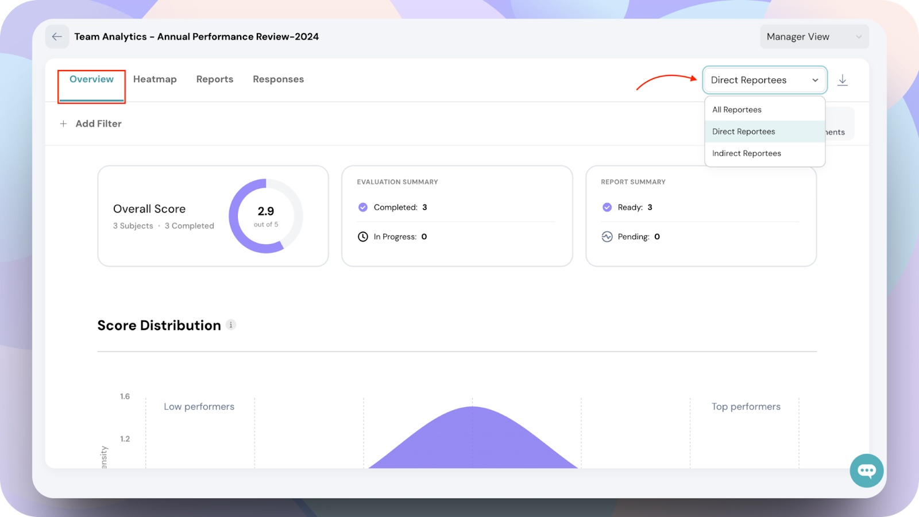Click the 1.2 axis value
Screen dimensions: 919x517
click(x=125, y=439)
